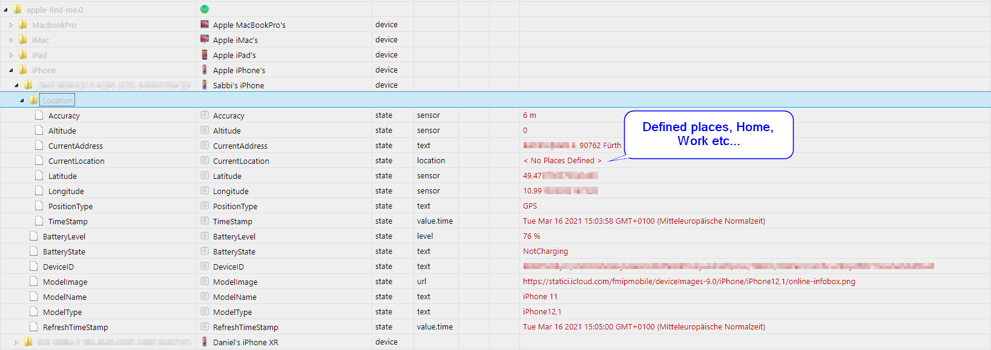Screen dimensions: 991x350
Task: Click the name cell 'Daniel's iPhone XR'
Action: pyautogui.click(x=246, y=342)
